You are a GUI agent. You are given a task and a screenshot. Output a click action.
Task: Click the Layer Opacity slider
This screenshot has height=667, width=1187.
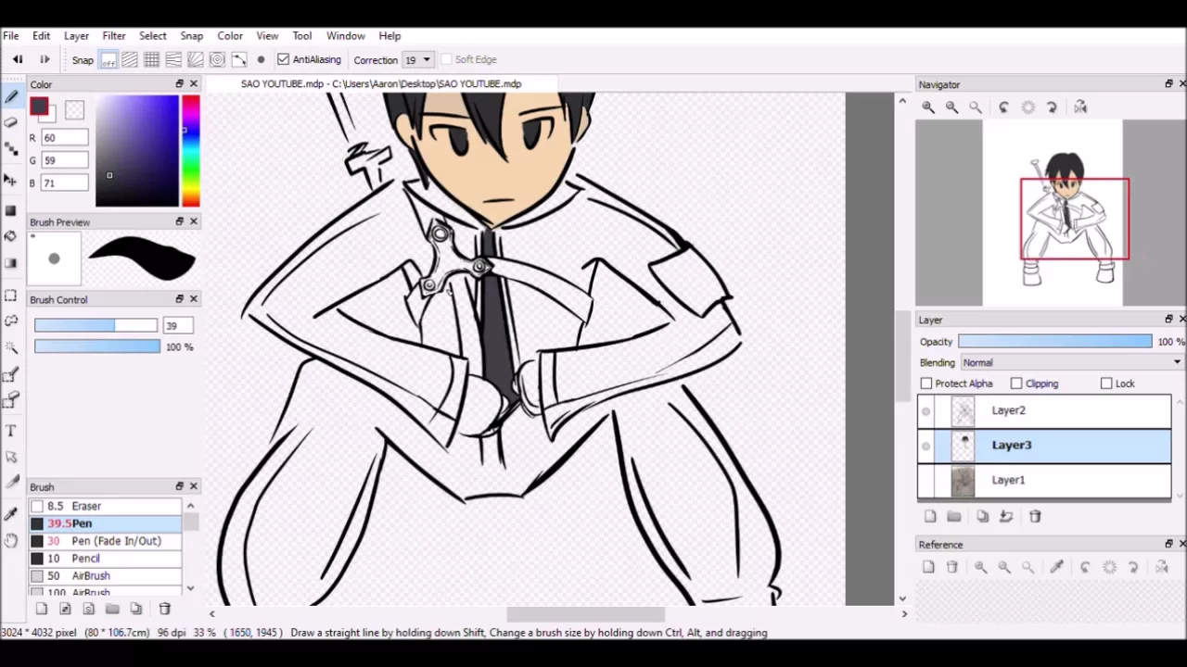1054,342
